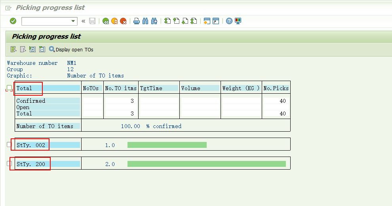Click the Display open TOs button
The width and height of the screenshot is (392, 206).
coord(71,49)
